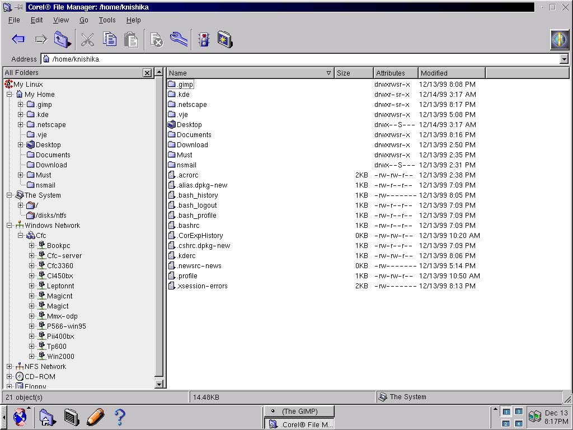Open the help question mark panel icon
This screenshot has height=430, width=573.
click(x=119, y=417)
